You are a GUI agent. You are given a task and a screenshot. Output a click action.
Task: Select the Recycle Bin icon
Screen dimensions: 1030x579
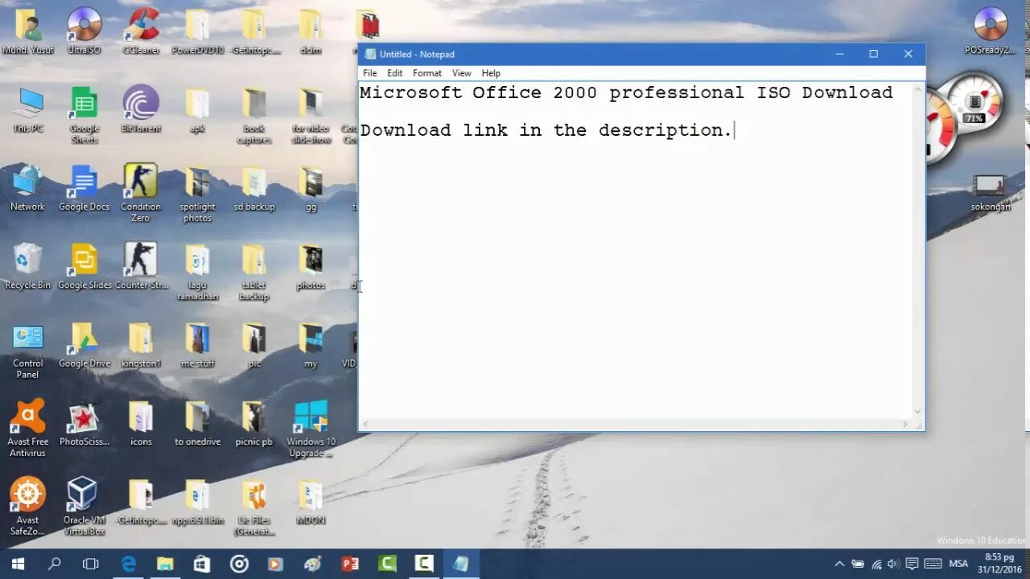pos(28,267)
